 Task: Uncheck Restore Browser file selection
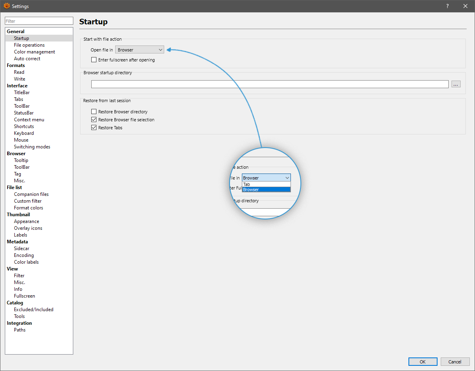pyautogui.click(x=94, y=120)
